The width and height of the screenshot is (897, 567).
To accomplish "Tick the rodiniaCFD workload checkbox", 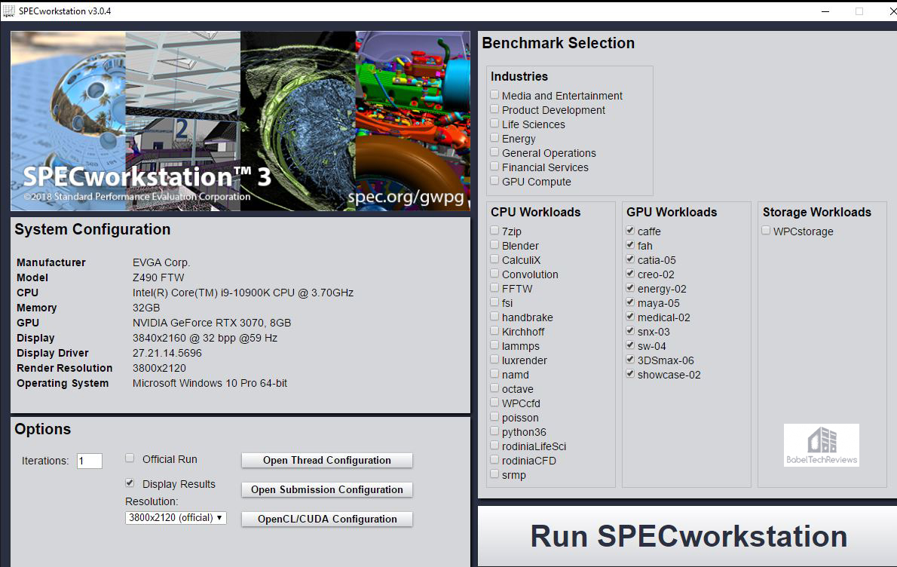I will coord(494,459).
